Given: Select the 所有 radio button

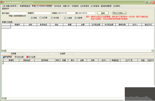Looking at the screenshot, I should click(32, 18).
